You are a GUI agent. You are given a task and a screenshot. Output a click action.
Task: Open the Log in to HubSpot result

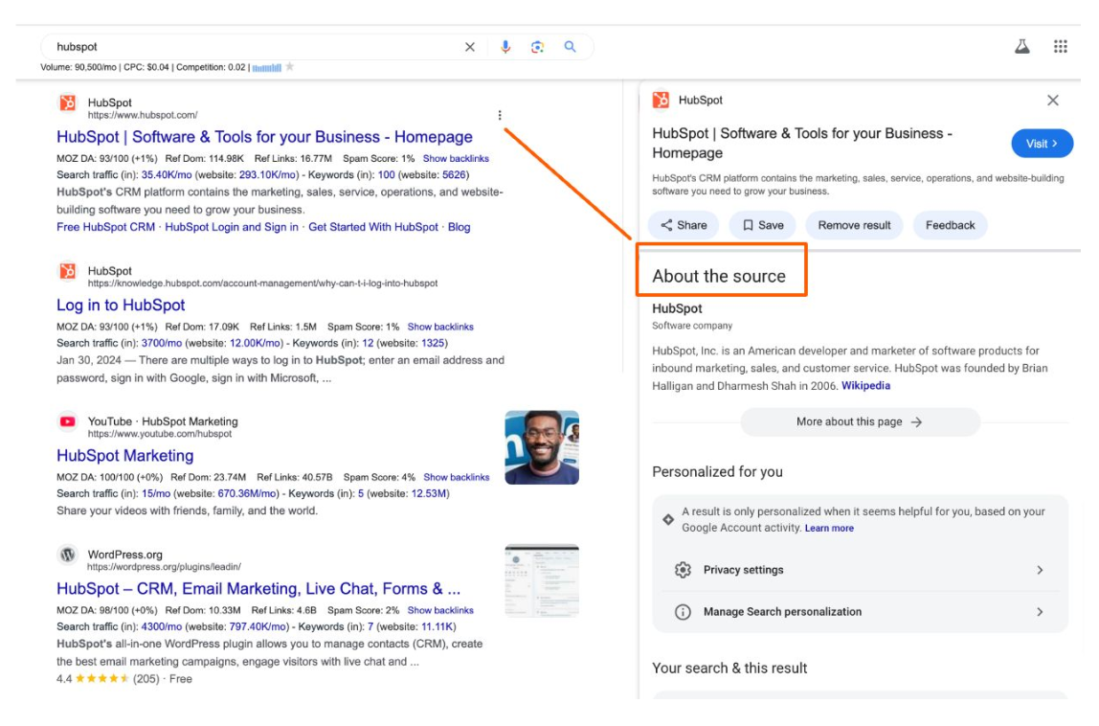(x=121, y=306)
